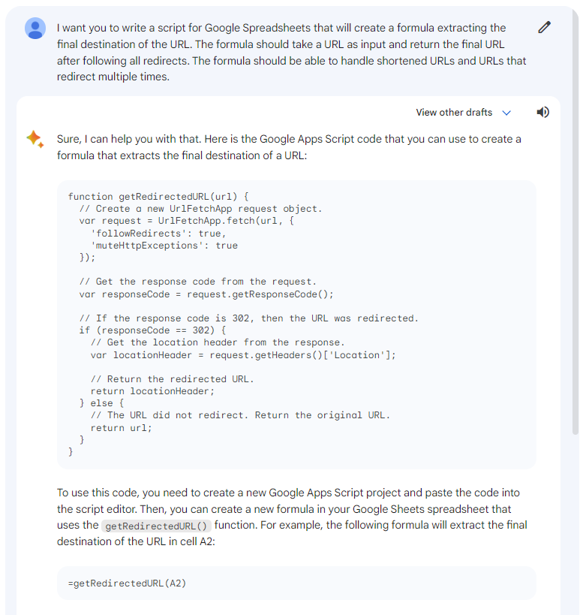
Task: Click the Bard sparkle icon
Action: [35, 139]
